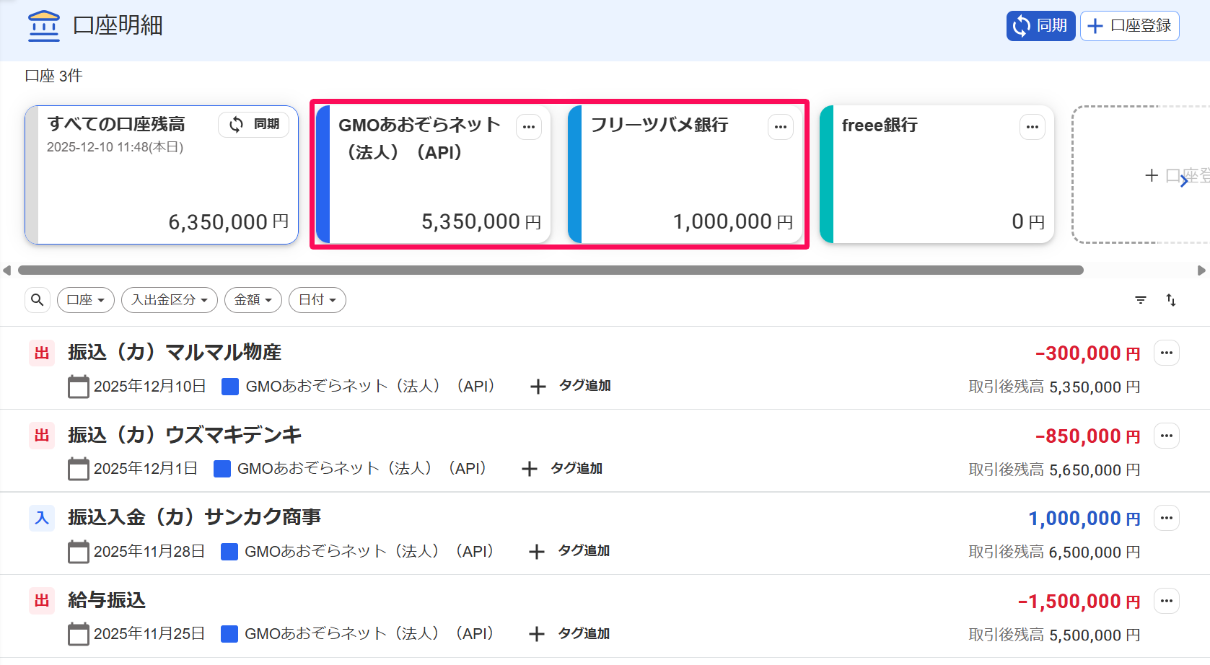Expand the 口座 filter dropdown
Image resolution: width=1210 pixels, height=665 pixels.
coord(86,300)
